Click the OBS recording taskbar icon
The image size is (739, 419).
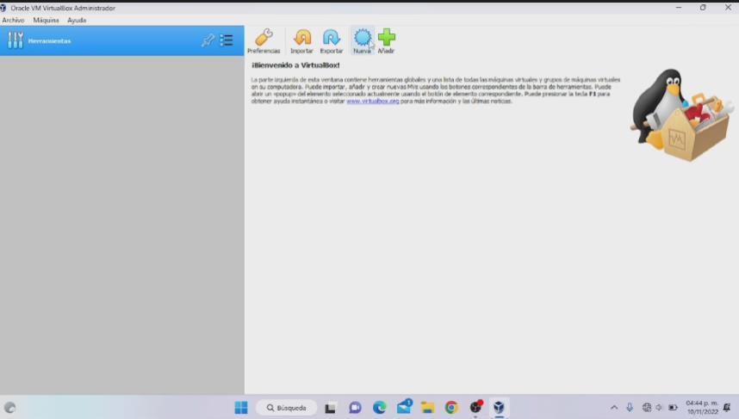[x=476, y=407]
